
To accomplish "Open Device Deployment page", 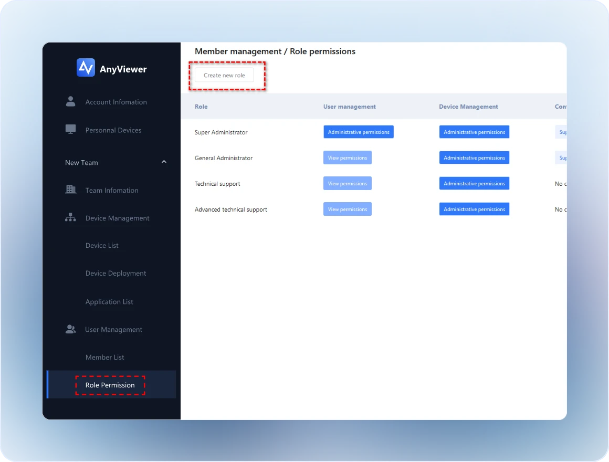I will [115, 274].
